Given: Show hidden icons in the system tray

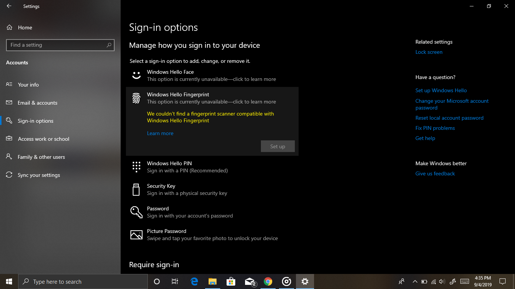Looking at the screenshot, I should pyautogui.click(x=415, y=281).
